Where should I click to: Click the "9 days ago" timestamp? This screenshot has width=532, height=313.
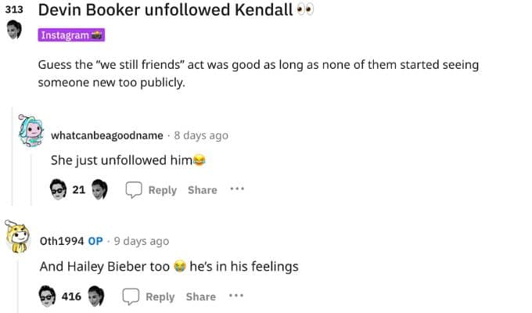pos(141,241)
